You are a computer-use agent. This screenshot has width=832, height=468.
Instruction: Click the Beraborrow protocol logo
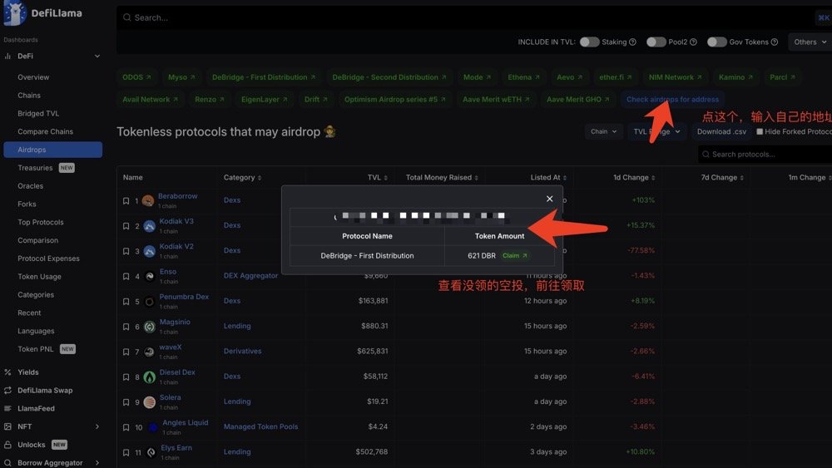pyautogui.click(x=148, y=201)
